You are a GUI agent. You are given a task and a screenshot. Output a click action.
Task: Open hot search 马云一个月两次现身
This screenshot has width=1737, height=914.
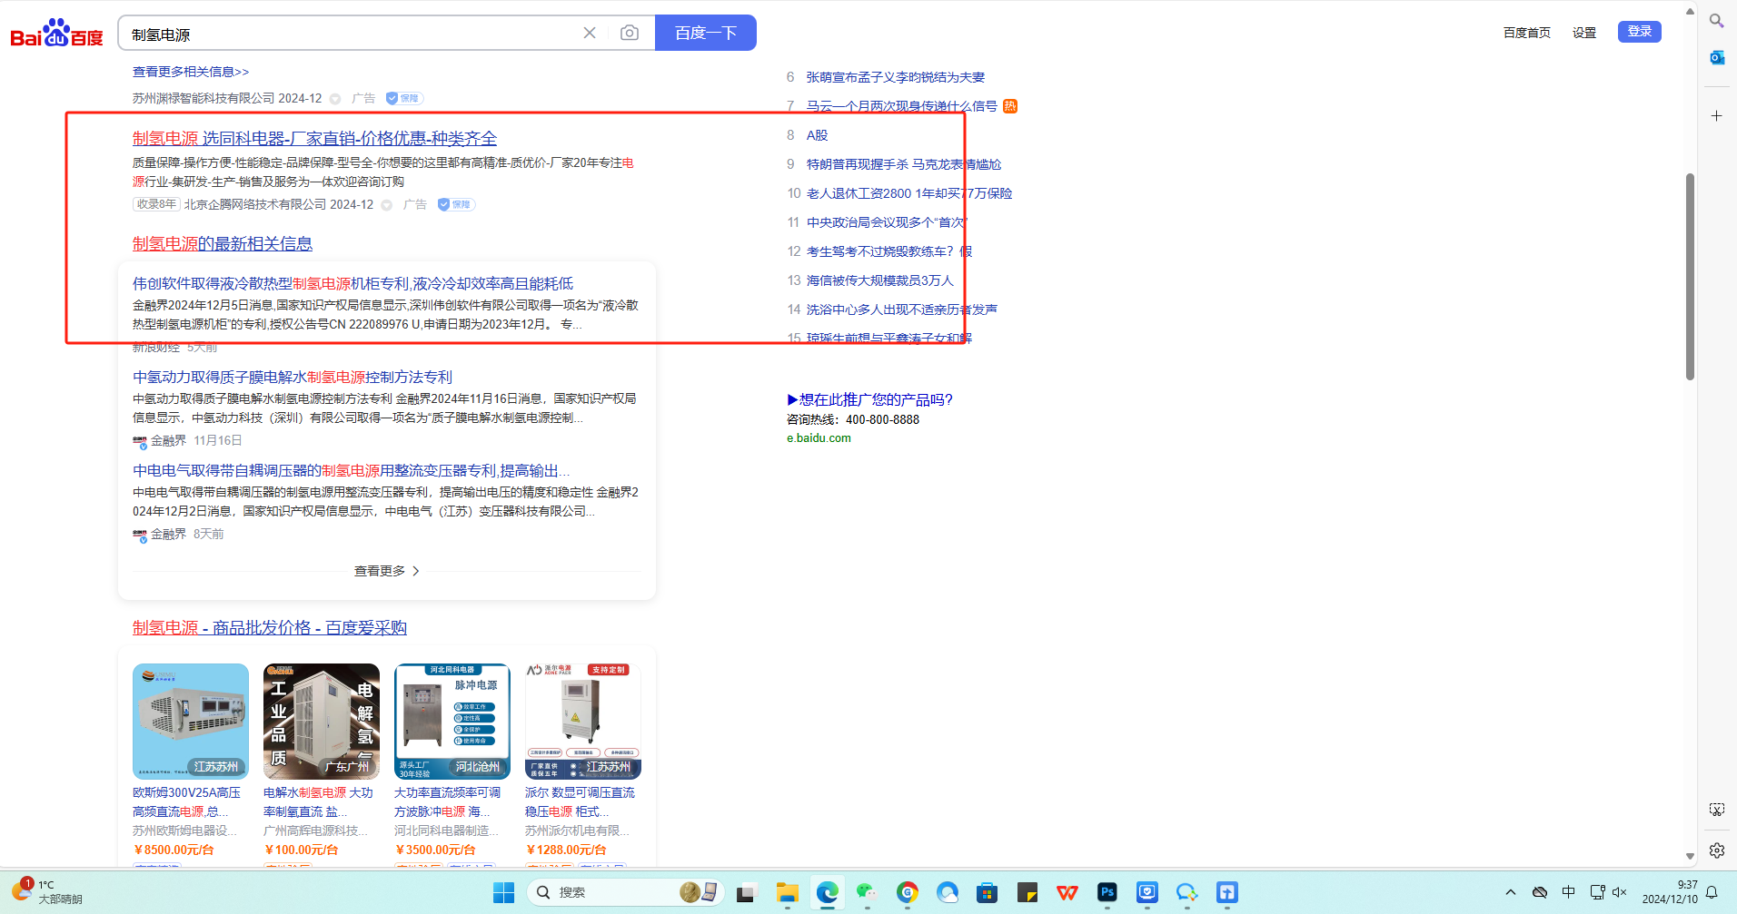902,106
